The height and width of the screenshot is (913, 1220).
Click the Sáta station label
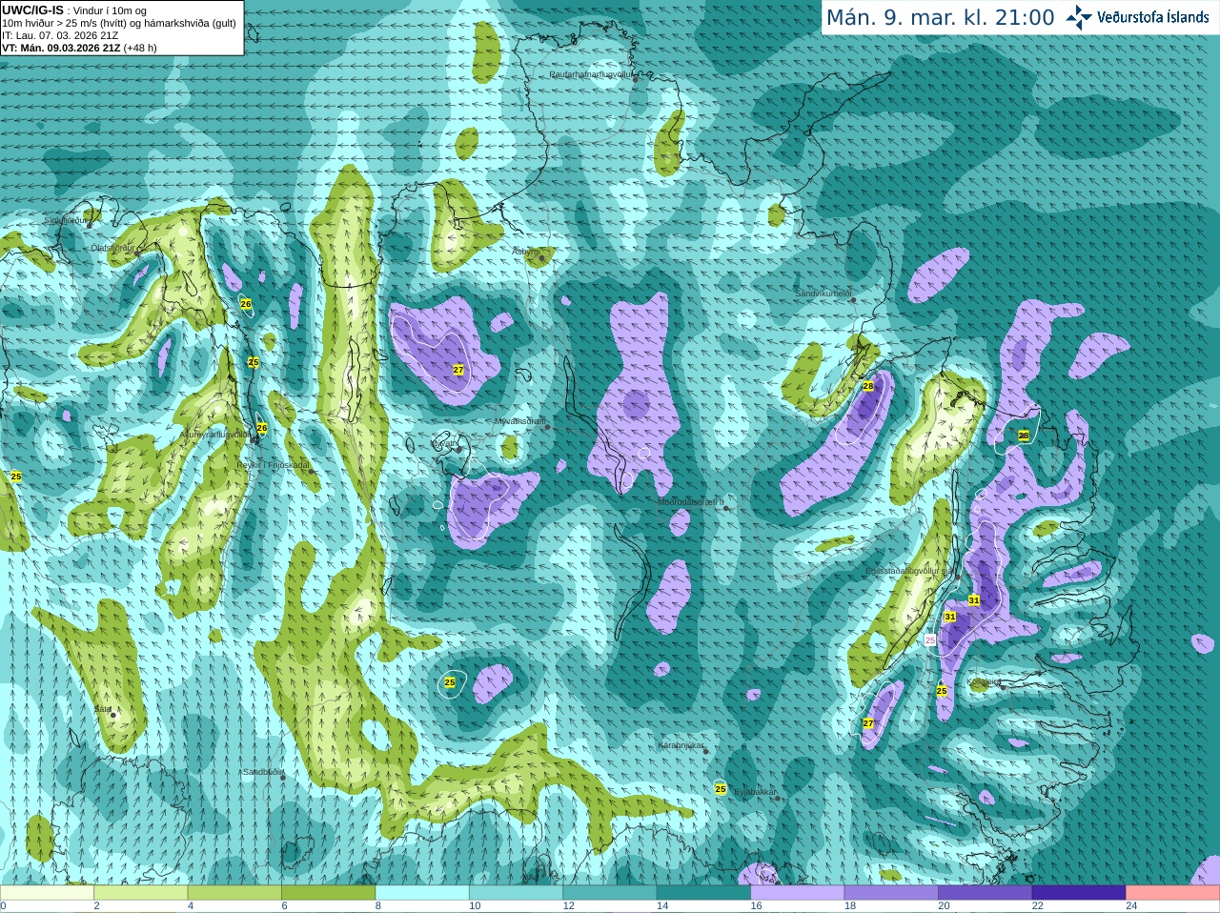click(x=102, y=709)
